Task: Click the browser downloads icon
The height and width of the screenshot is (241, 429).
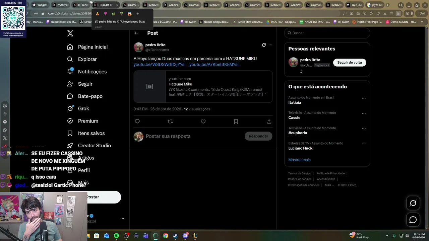Action: pyautogui.click(x=385, y=13)
